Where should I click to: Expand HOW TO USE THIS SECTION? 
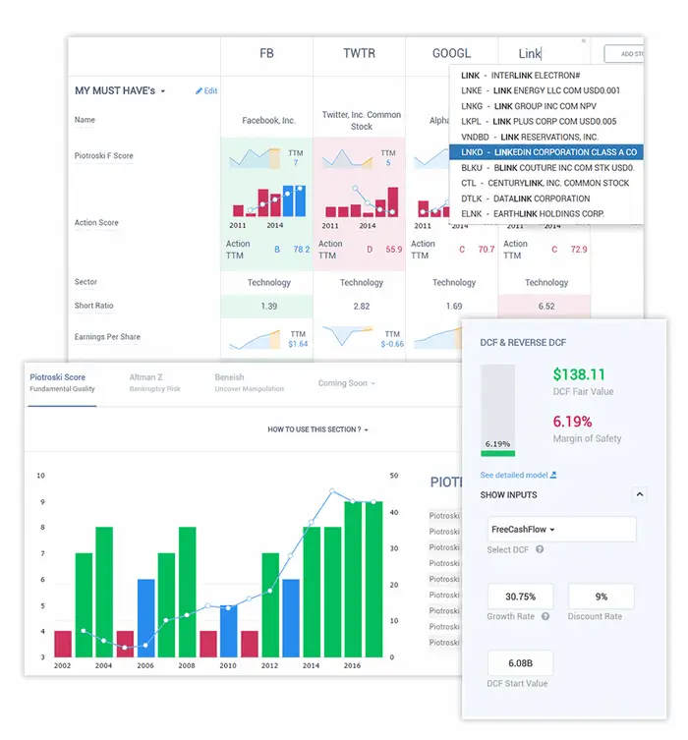click(317, 429)
